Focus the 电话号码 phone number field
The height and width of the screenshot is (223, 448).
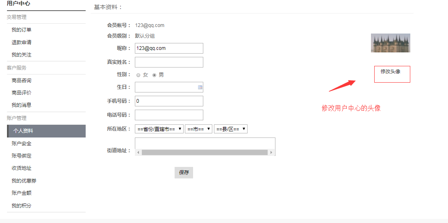169,115
